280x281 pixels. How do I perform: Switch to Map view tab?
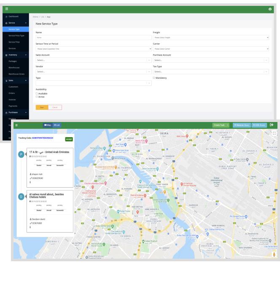pos(48,125)
